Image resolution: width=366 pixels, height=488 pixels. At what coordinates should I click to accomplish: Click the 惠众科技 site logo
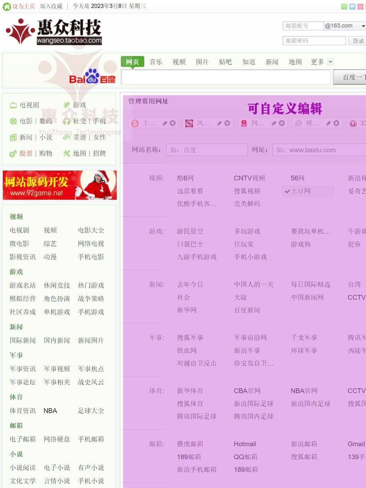[x=54, y=32]
